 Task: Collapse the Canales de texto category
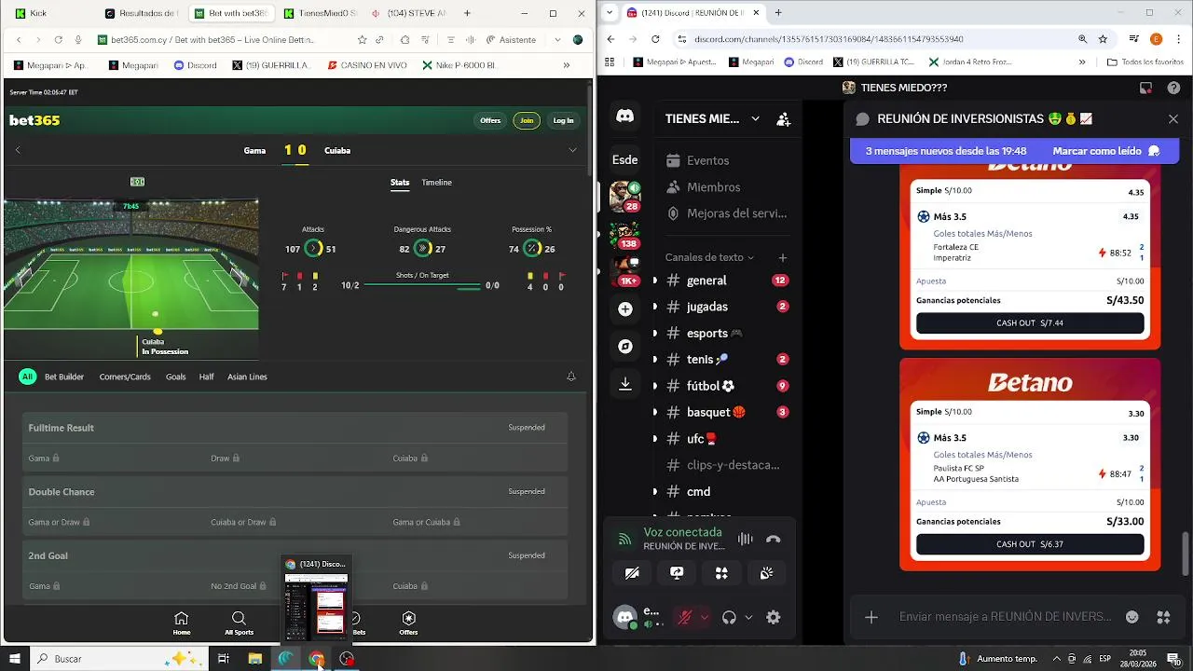pos(709,257)
